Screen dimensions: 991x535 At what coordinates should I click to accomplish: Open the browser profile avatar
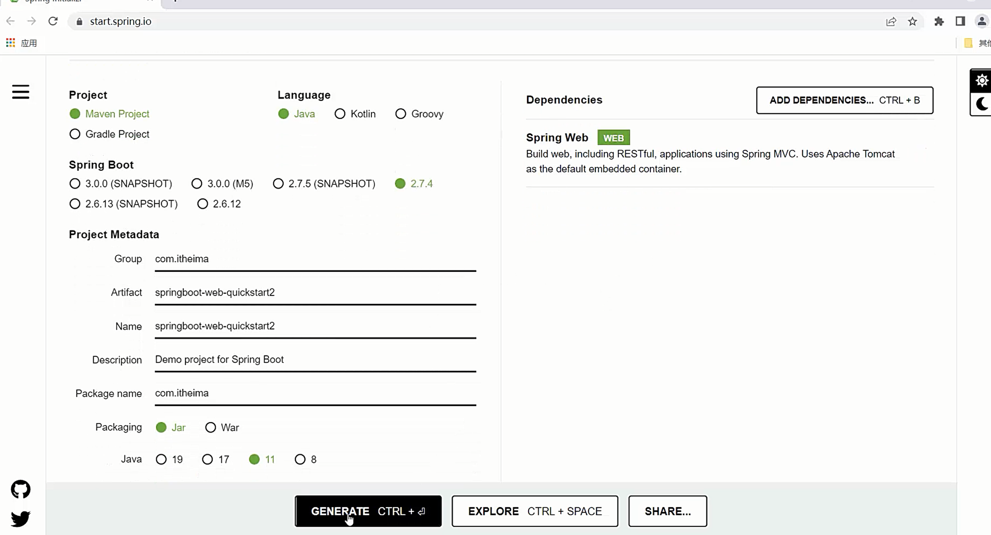coord(982,21)
